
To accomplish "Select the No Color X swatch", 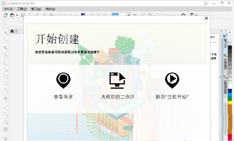I will 230,44.
